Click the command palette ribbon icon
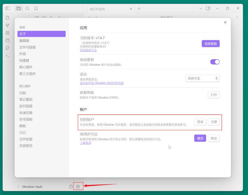 [8, 55]
